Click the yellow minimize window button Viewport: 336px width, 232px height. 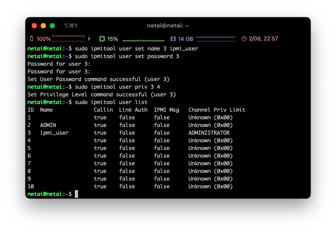pyautogui.click(x=43, y=26)
